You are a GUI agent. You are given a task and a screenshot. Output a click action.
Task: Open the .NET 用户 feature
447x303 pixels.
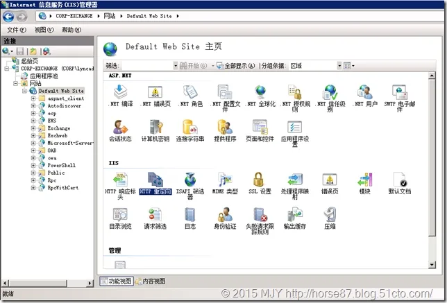coord(365,96)
